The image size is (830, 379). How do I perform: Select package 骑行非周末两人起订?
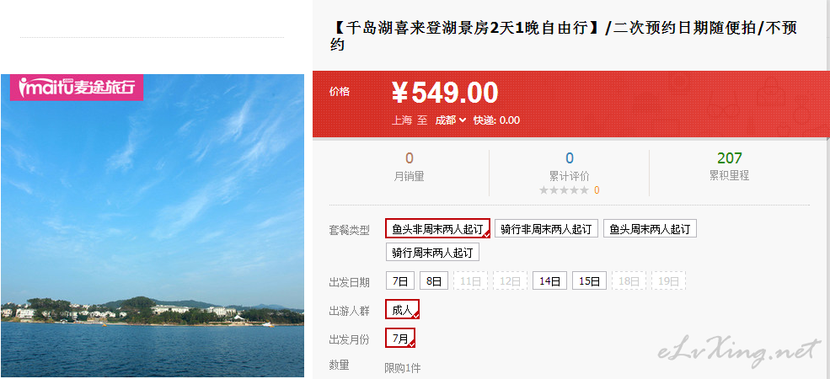pyautogui.click(x=546, y=229)
